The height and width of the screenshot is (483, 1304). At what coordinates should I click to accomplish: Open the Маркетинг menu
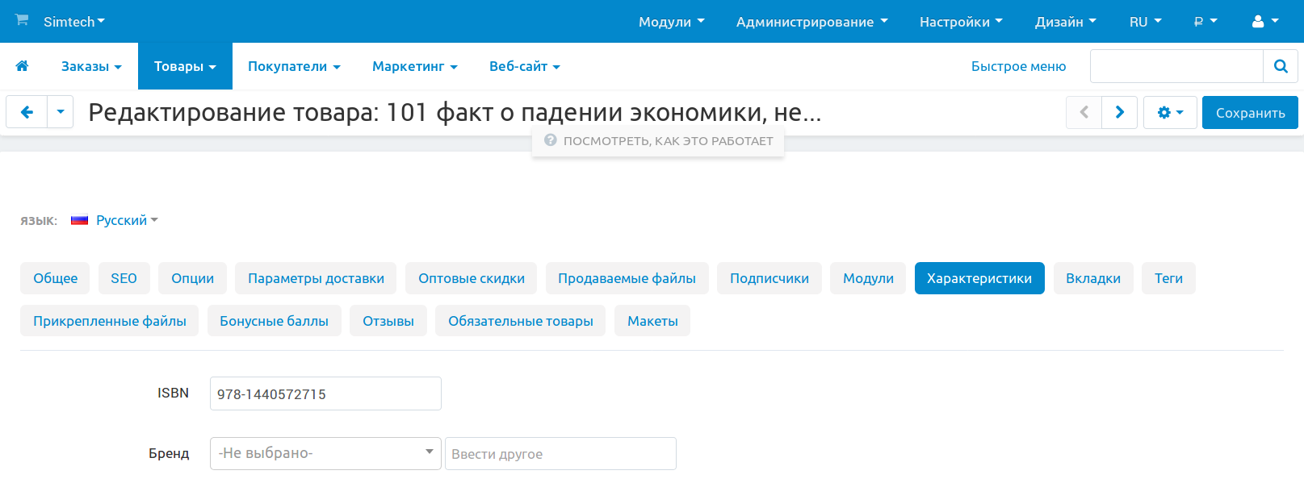click(414, 66)
